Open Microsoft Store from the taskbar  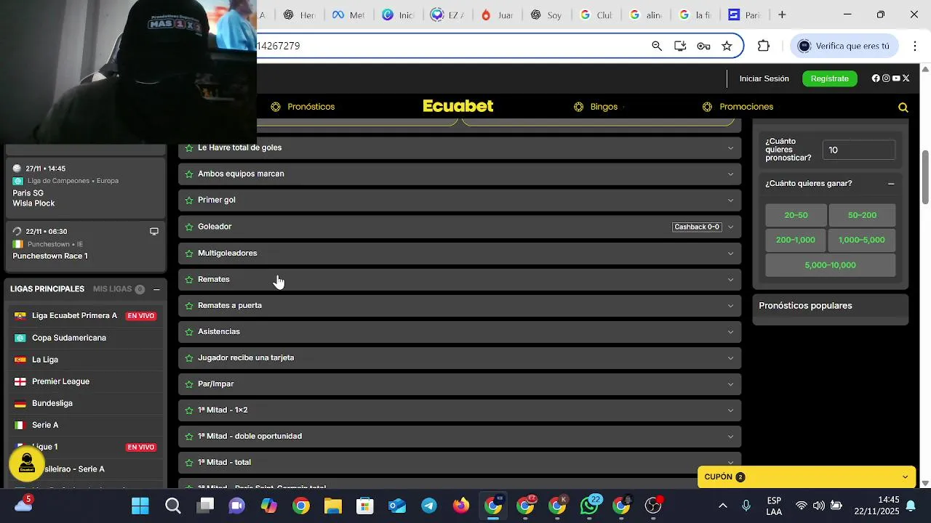coord(365,506)
